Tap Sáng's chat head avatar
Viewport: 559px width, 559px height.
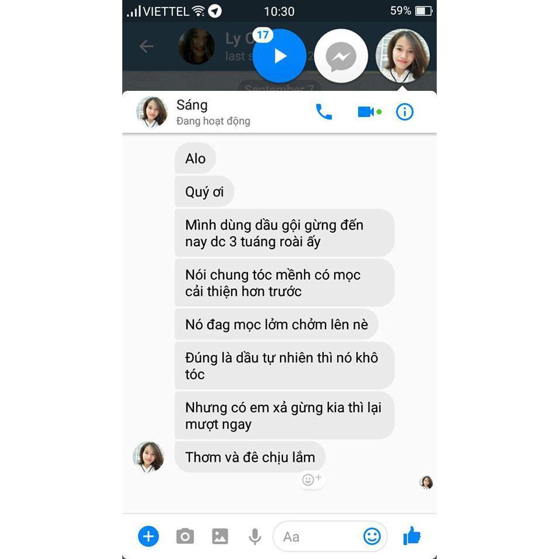tap(402, 56)
